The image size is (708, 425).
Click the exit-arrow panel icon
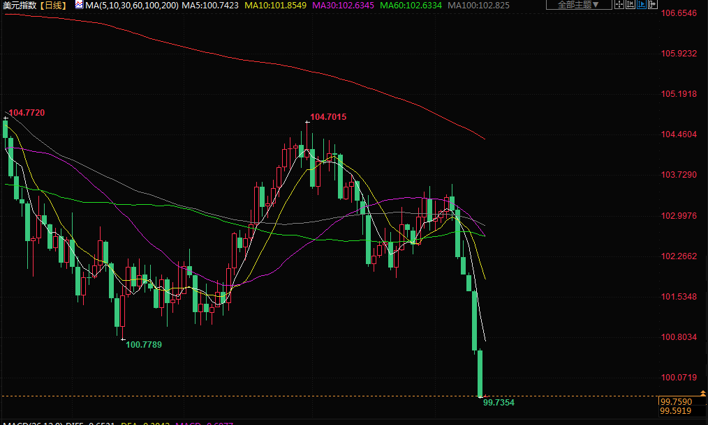pyautogui.click(x=653, y=5)
